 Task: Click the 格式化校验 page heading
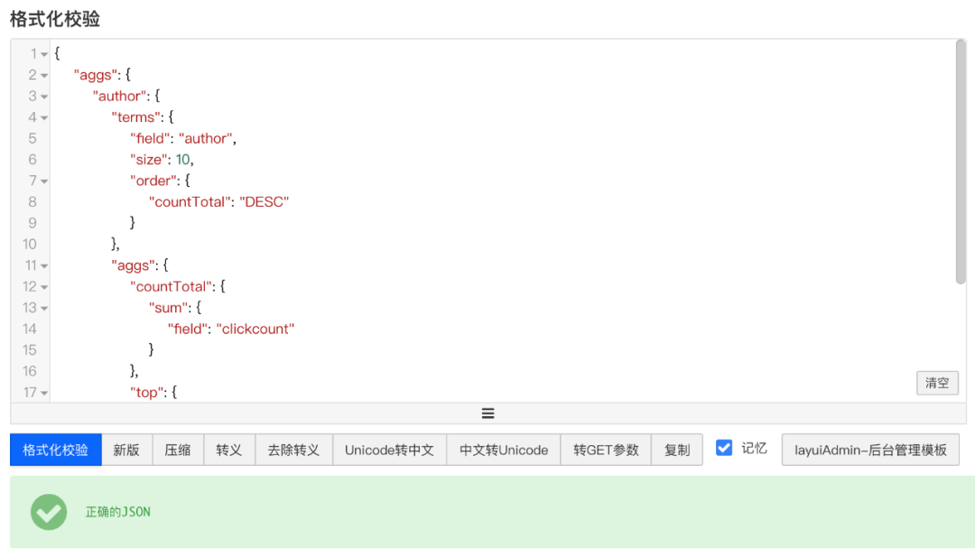(x=55, y=19)
